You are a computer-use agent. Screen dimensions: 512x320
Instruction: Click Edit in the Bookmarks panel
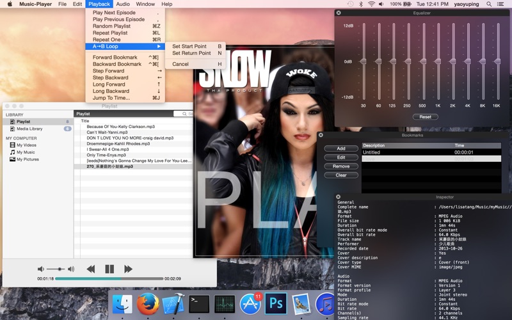coord(341,157)
